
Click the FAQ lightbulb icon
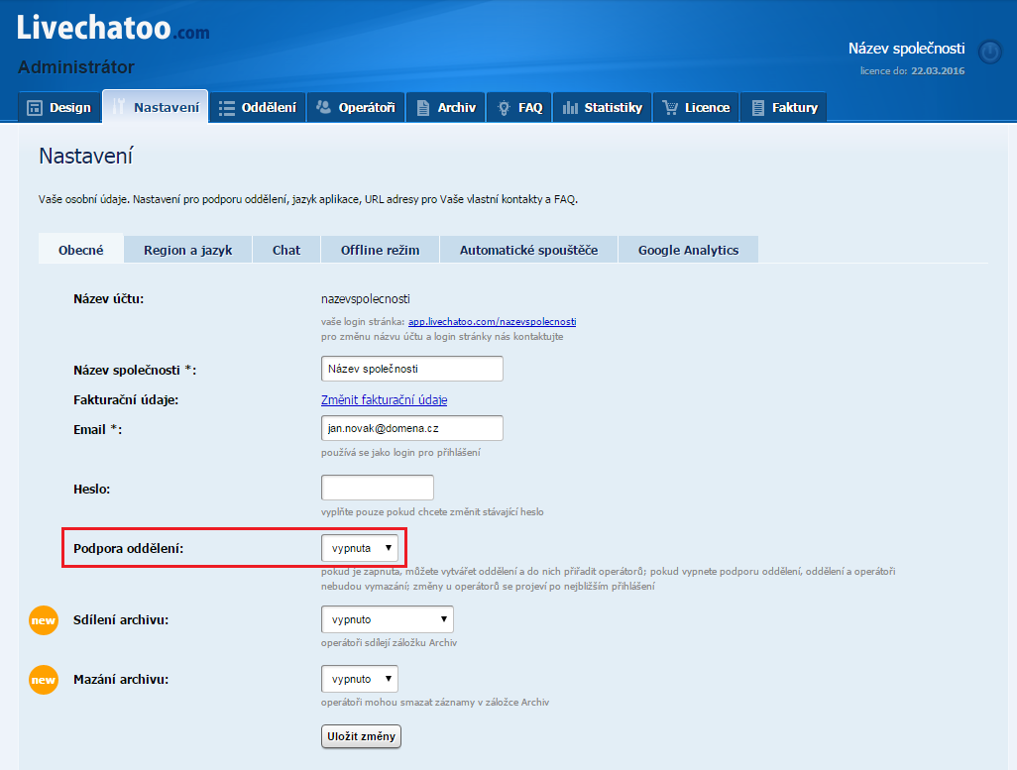pos(504,107)
